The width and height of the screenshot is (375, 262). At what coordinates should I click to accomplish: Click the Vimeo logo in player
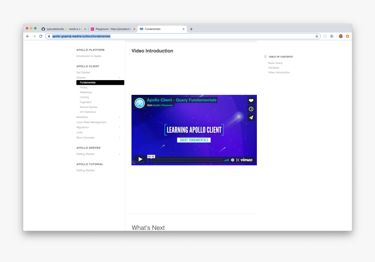coord(246,160)
